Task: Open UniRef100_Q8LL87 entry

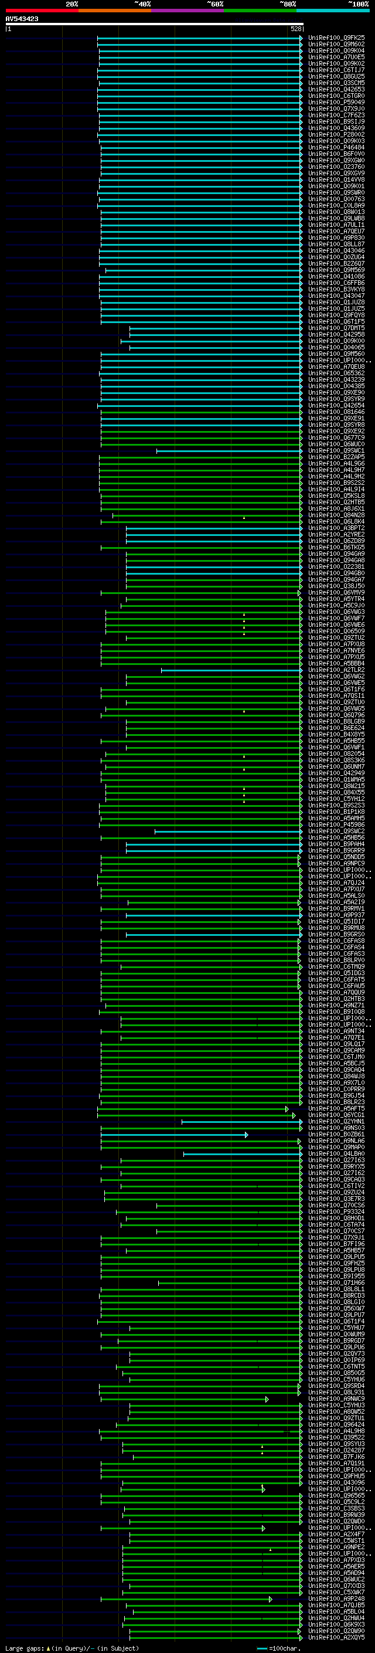Action: point(336,245)
